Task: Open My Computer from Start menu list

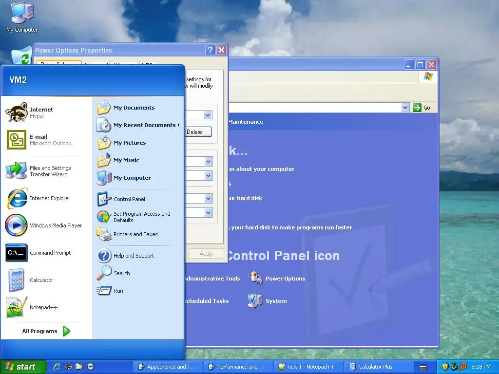Action: point(124,178)
